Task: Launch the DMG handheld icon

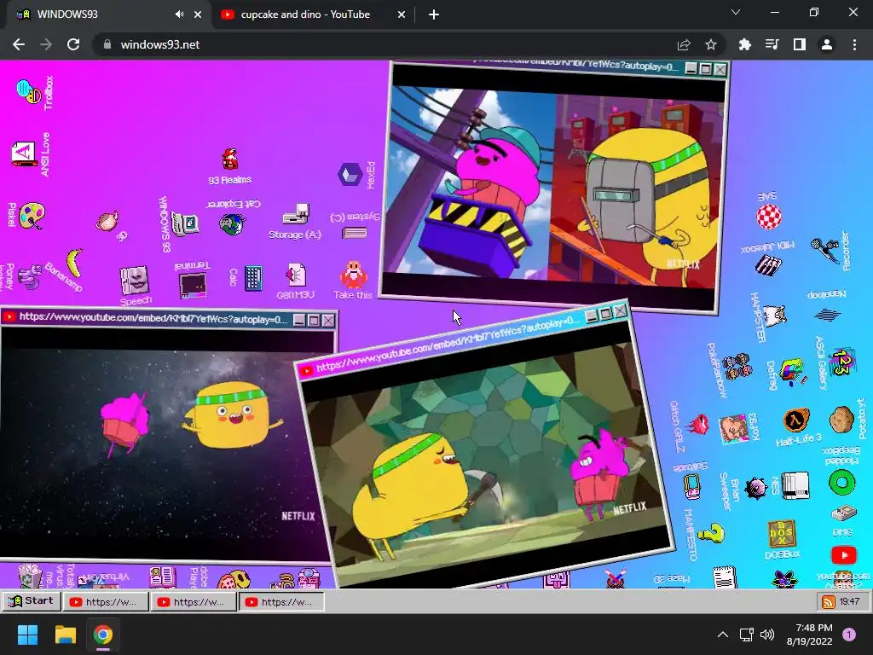Action: coord(843,513)
